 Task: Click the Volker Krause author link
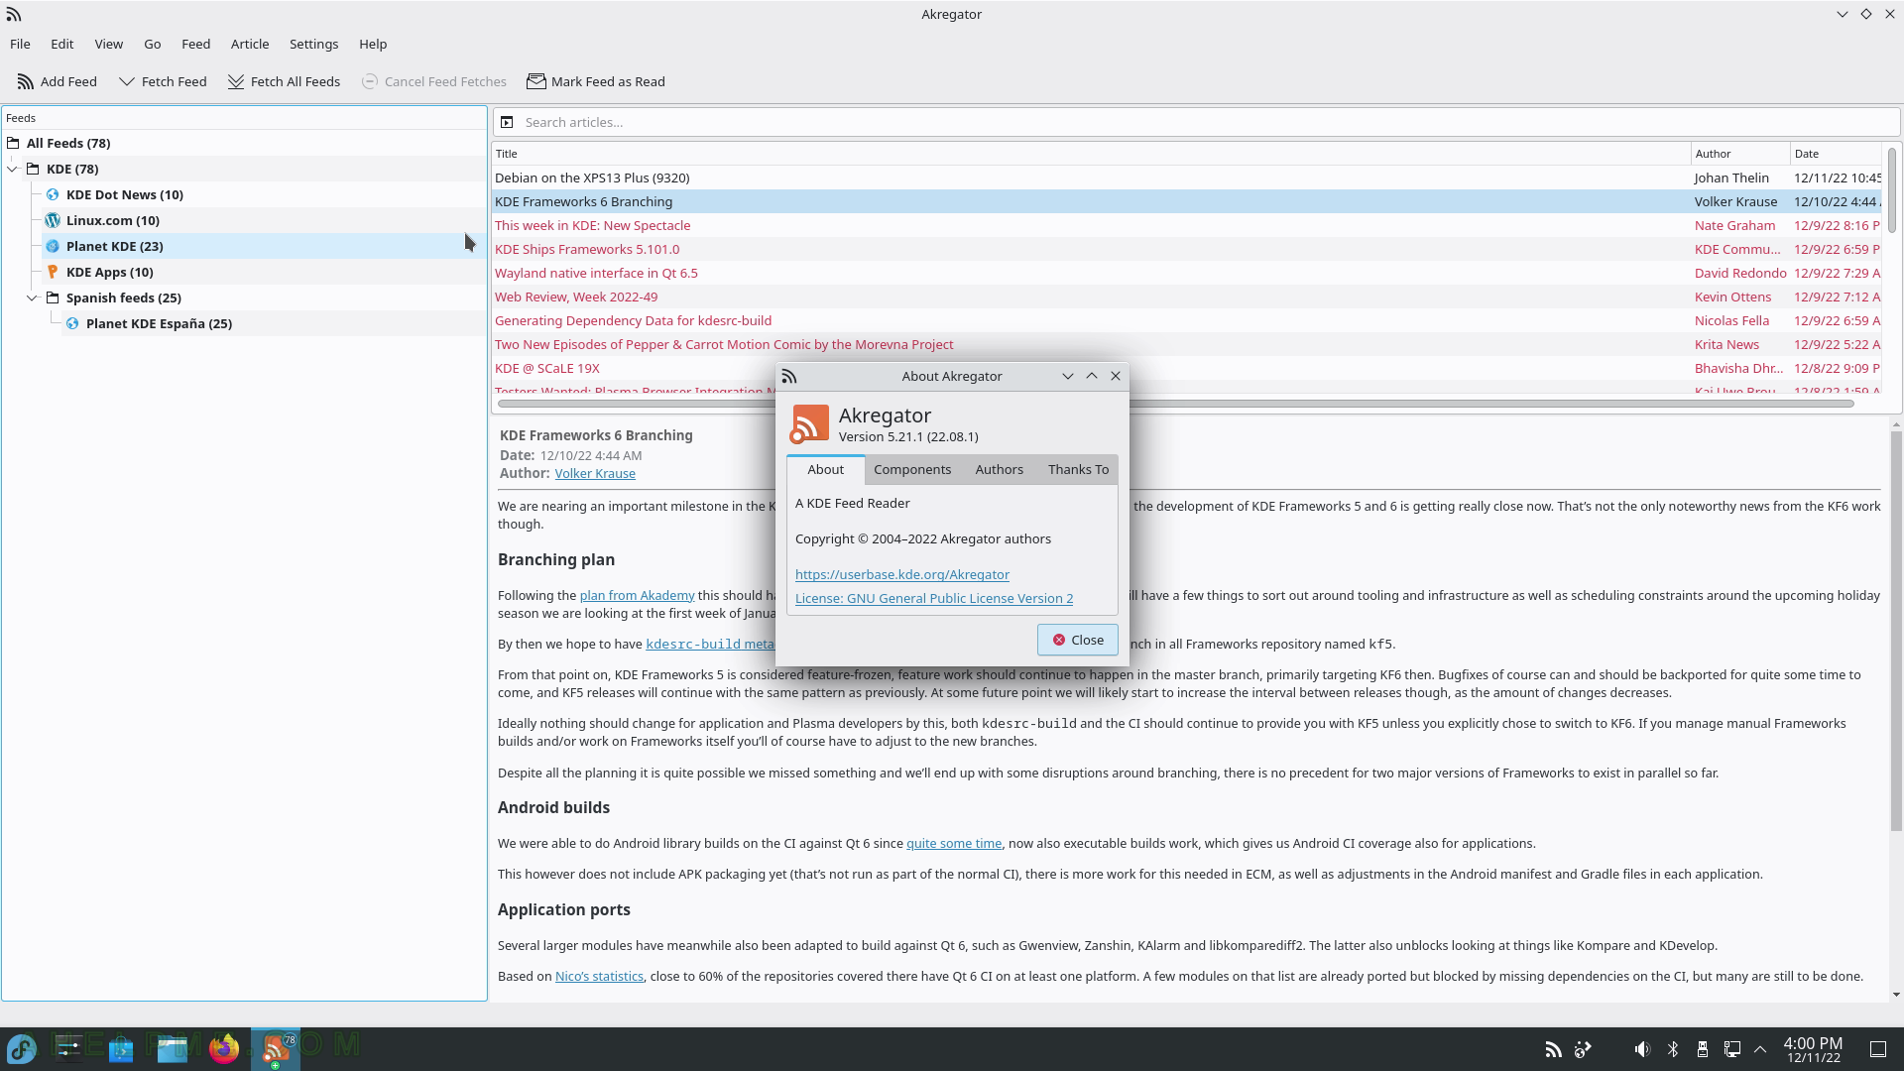pos(595,473)
